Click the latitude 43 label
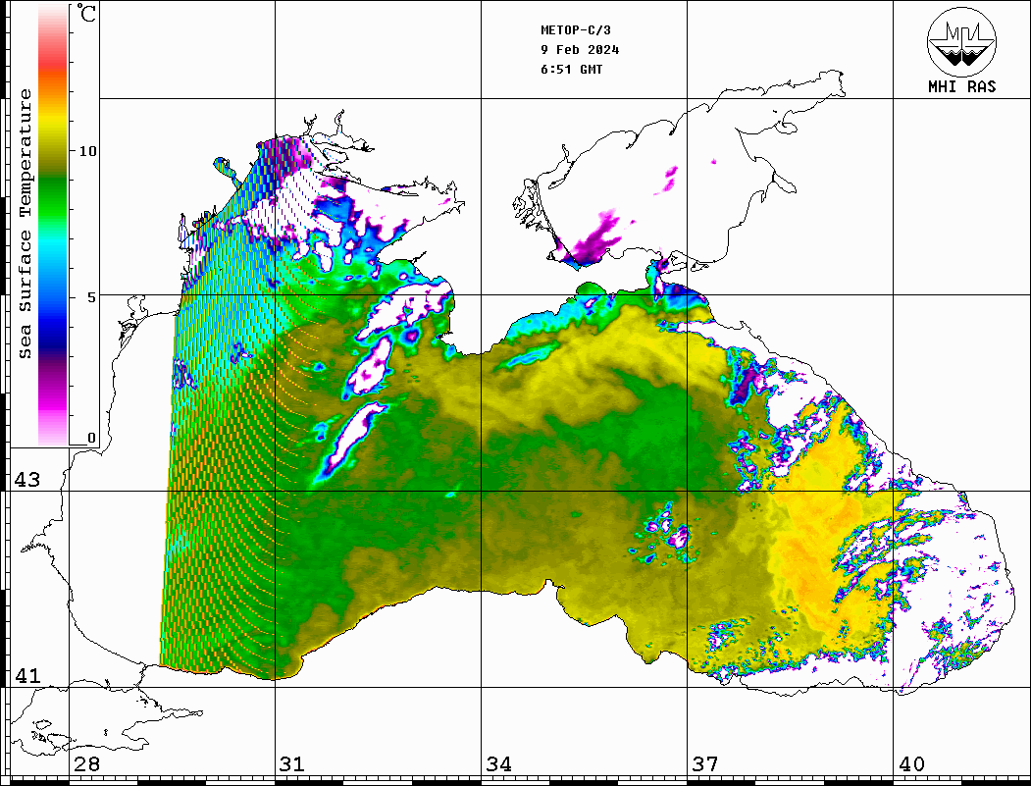The image size is (1031, 786). coord(26,480)
